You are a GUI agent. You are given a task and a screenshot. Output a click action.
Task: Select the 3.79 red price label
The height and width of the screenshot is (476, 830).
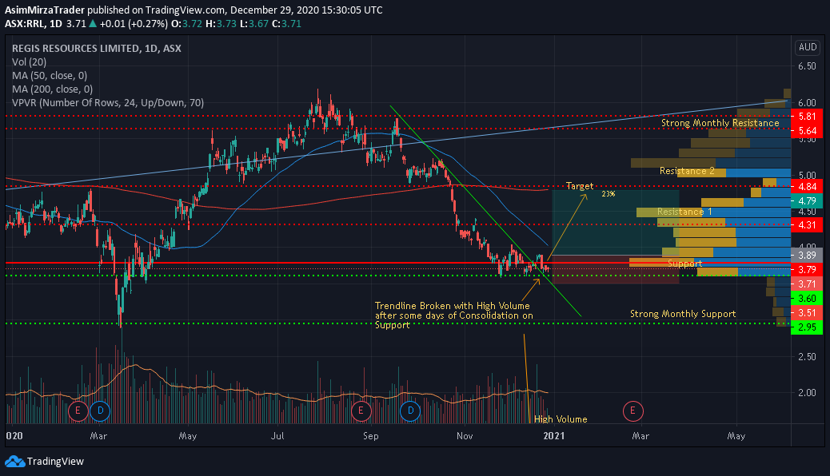[x=807, y=270]
